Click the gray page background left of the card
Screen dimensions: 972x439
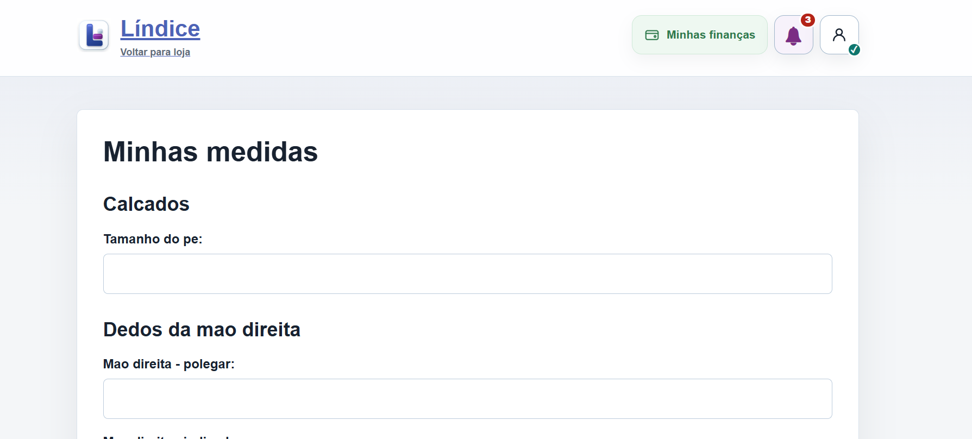click(38, 261)
